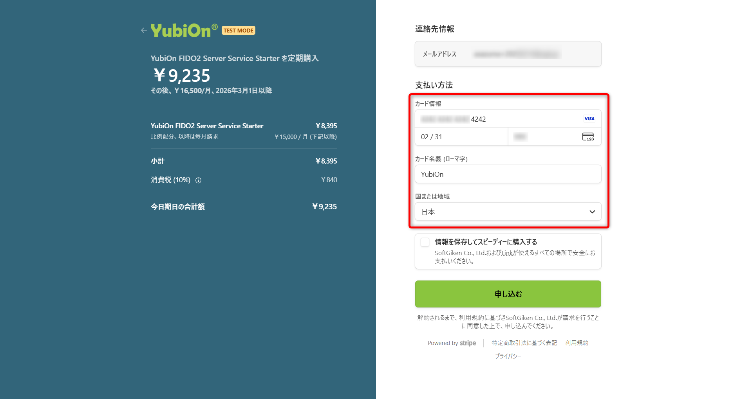
Task: Click the green checkout arrow area on 申し込む
Action: [x=508, y=294]
